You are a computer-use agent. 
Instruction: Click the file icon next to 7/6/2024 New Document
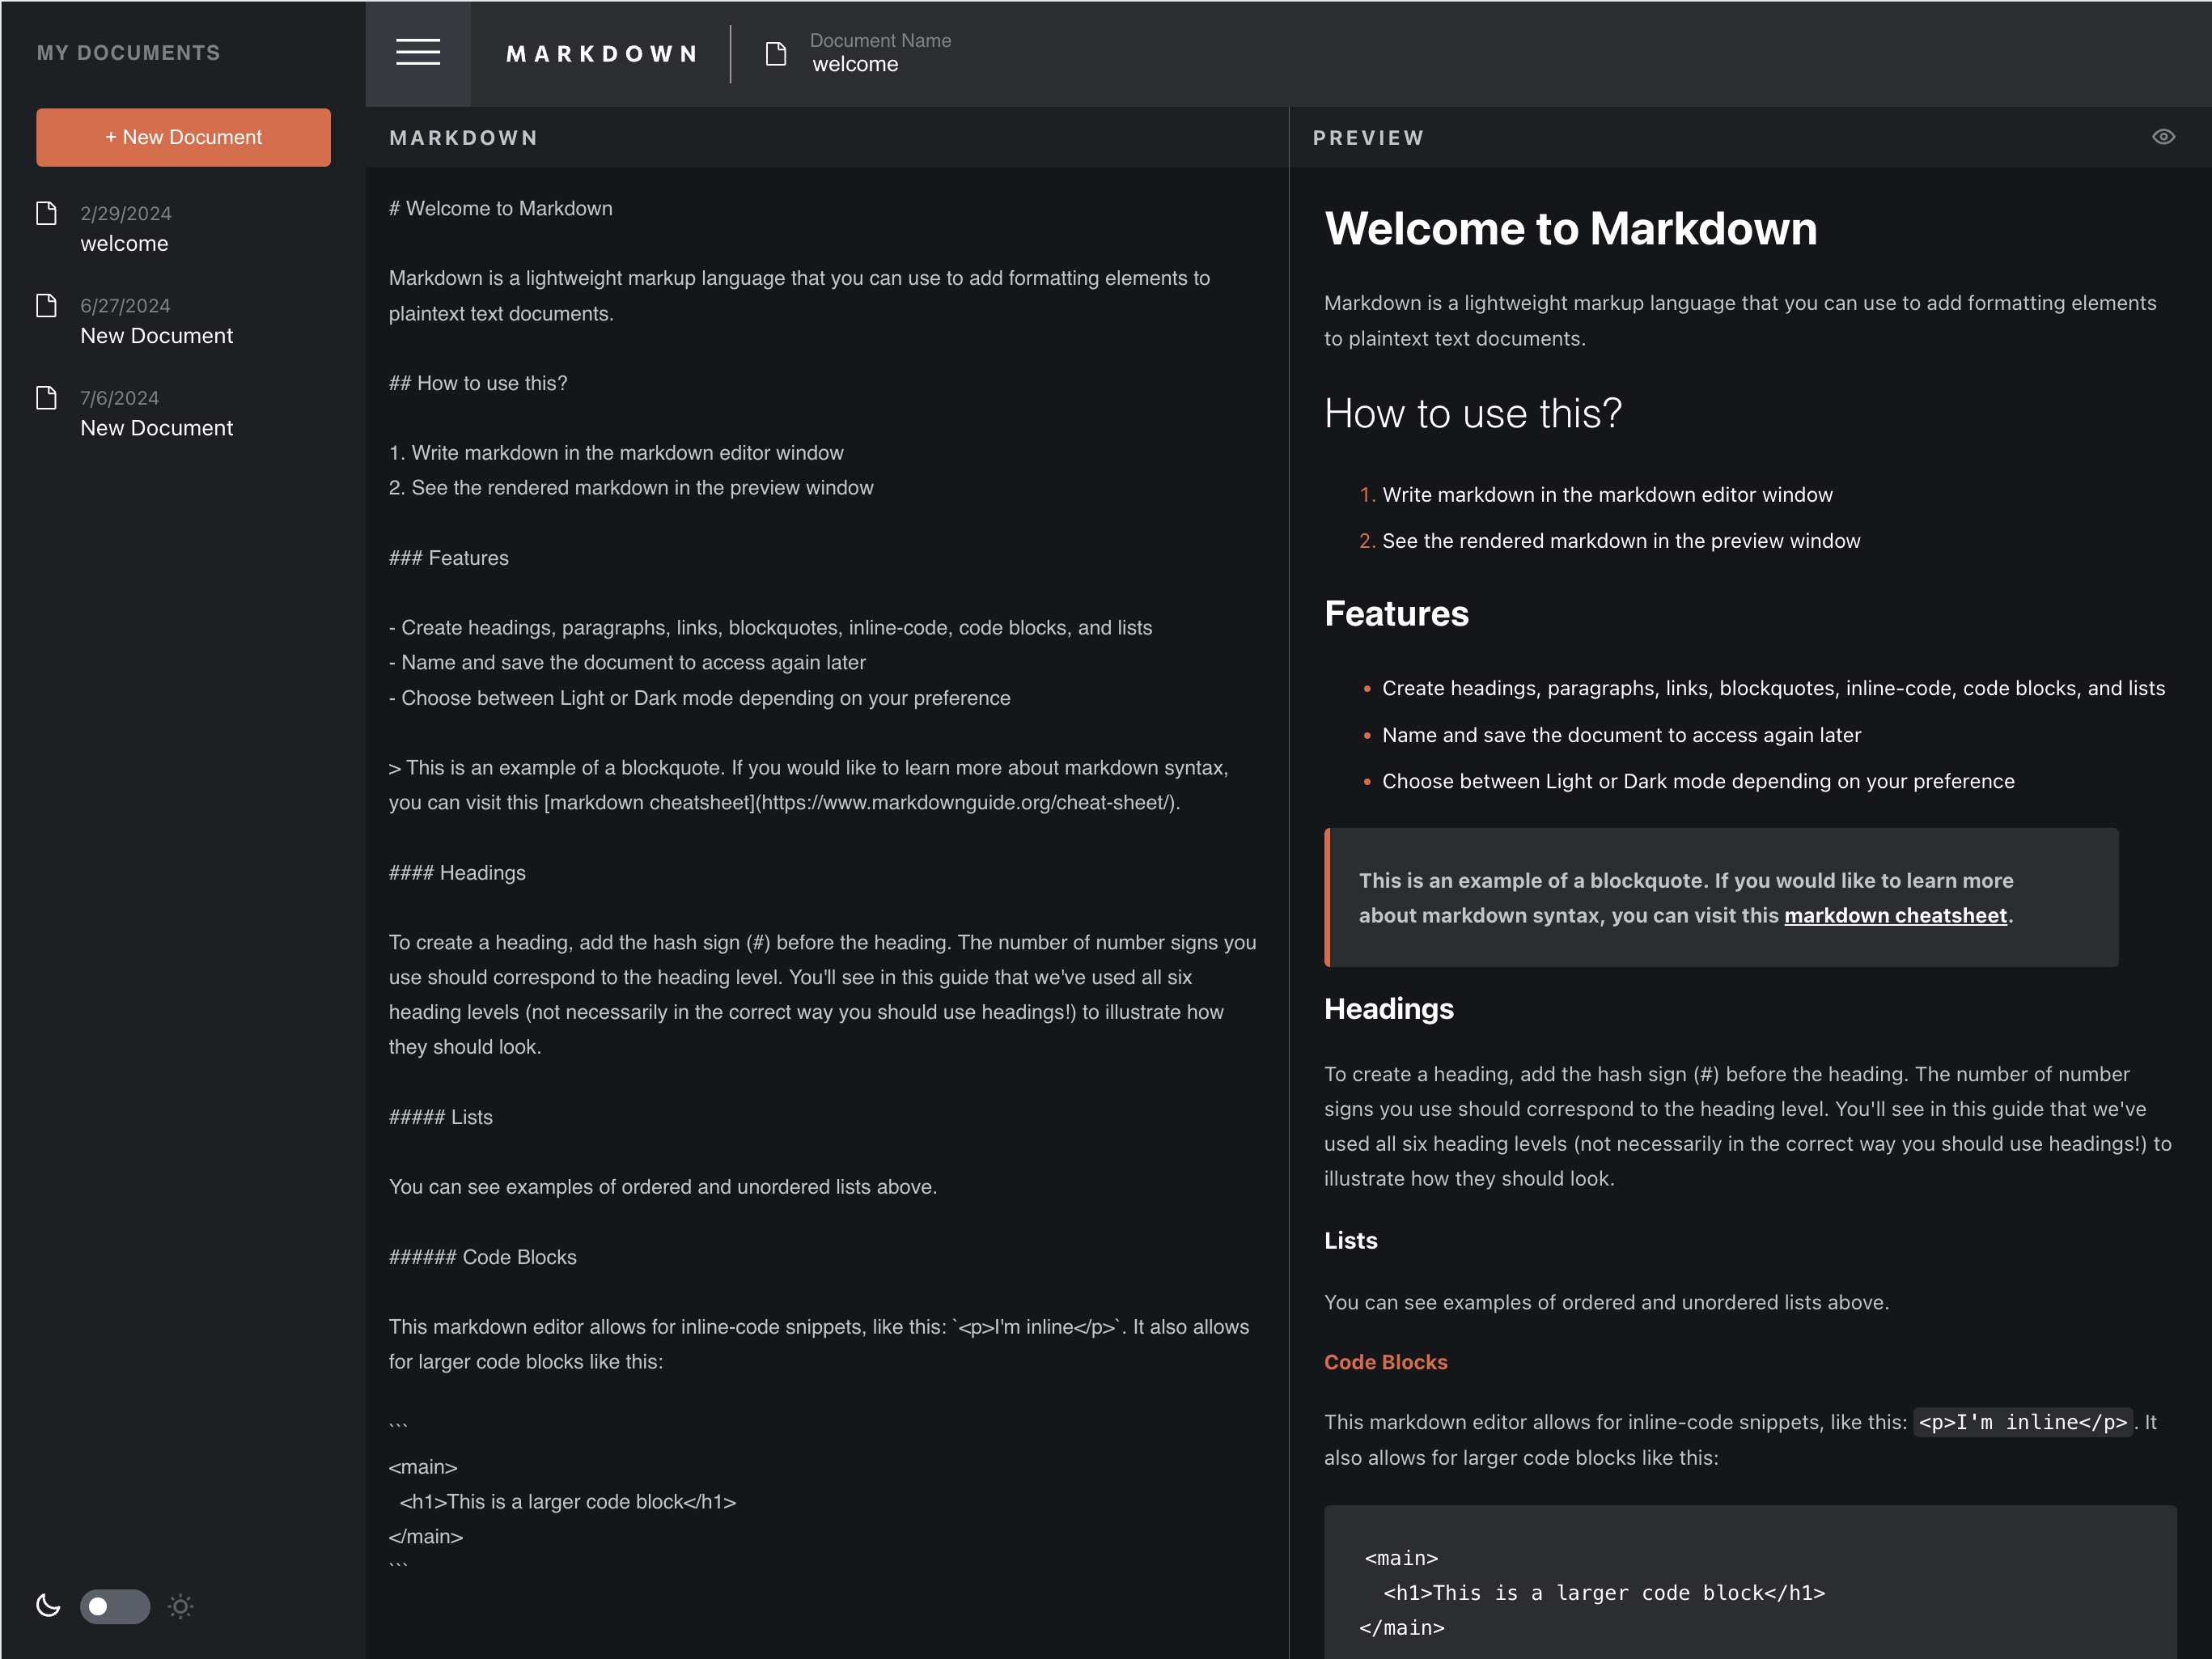pos(46,397)
